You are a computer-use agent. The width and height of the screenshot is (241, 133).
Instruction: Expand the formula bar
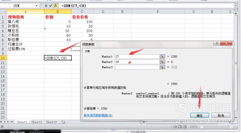point(236,6)
